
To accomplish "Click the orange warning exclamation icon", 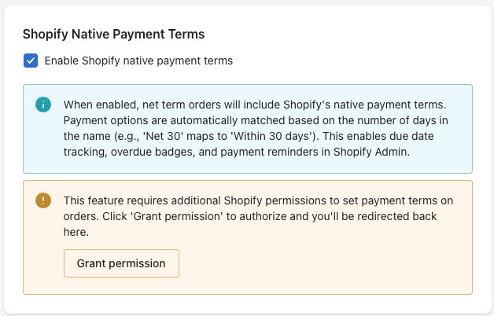I will (42, 200).
